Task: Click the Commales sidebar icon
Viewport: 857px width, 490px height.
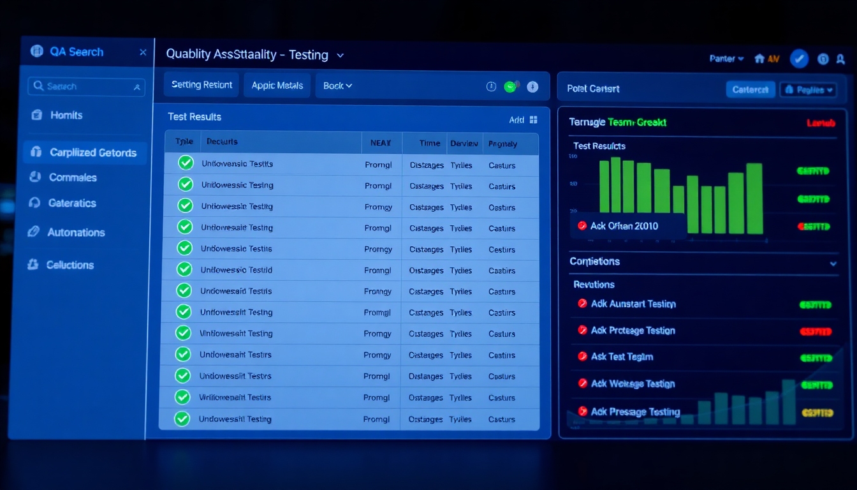Action: click(35, 177)
